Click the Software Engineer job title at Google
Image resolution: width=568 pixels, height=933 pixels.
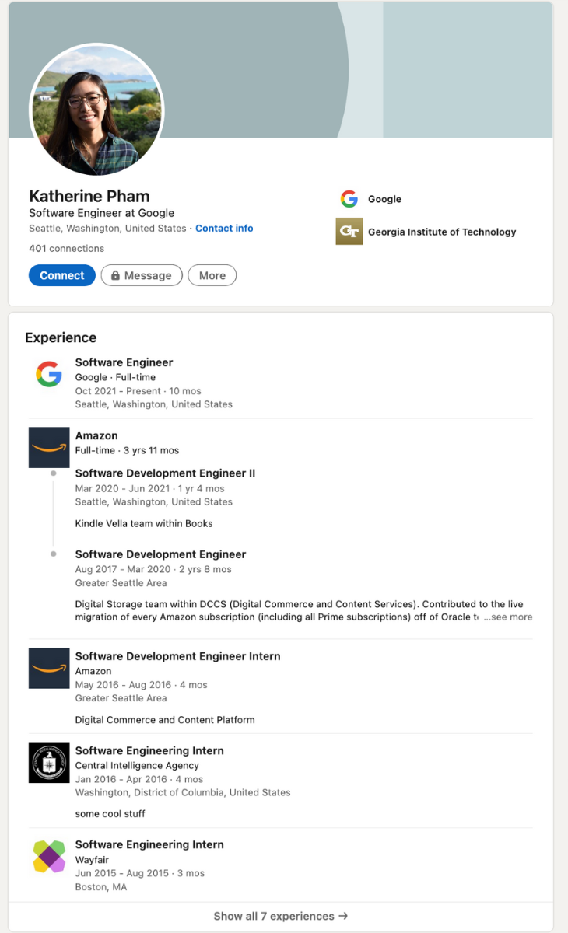tap(124, 362)
